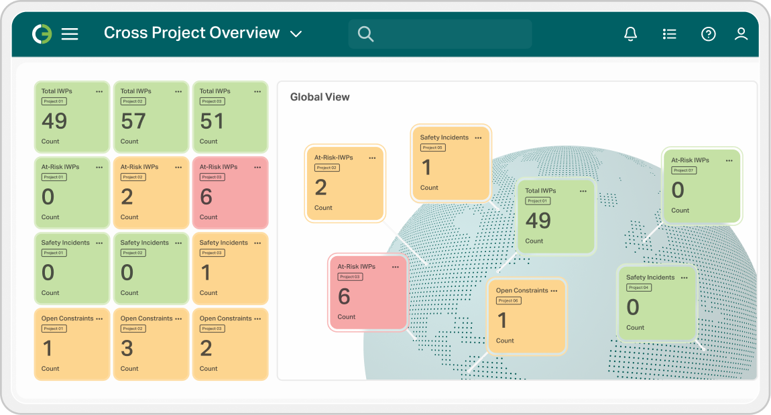Open options on Project 03 At-Risk IWPs card
The width and height of the screenshot is (771, 415).
pyautogui.click(x=258, y=167)
